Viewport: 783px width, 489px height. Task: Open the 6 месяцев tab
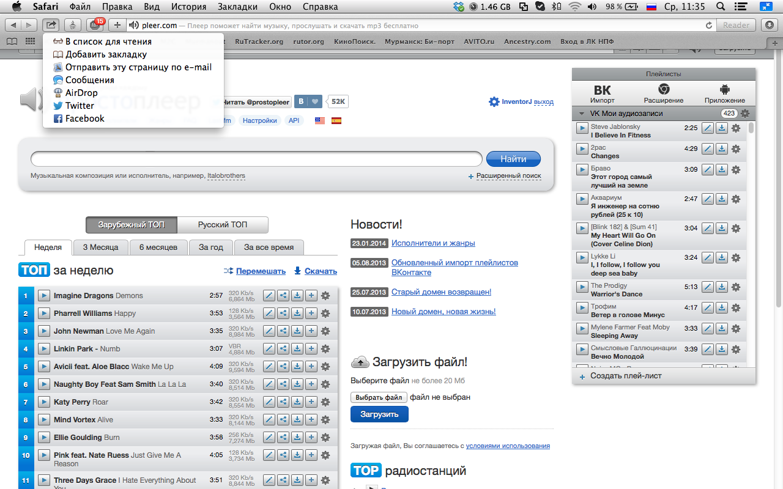coord(158,248)
